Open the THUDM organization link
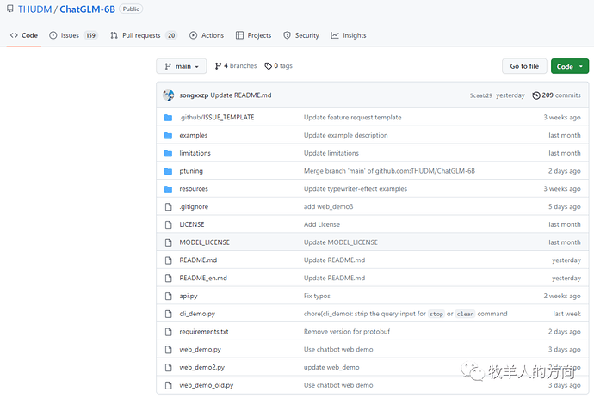594x398 pixels. coord(35,9)
